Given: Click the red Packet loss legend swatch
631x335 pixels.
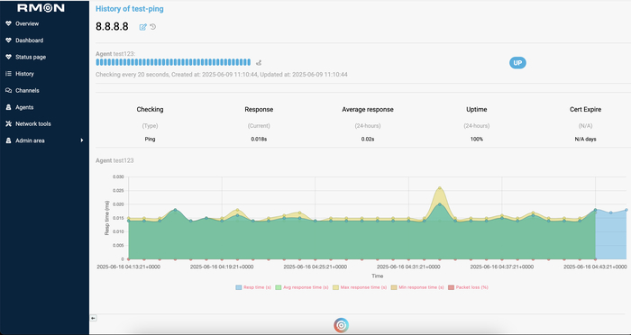Looking at the screenshot, I should point(451,287).
